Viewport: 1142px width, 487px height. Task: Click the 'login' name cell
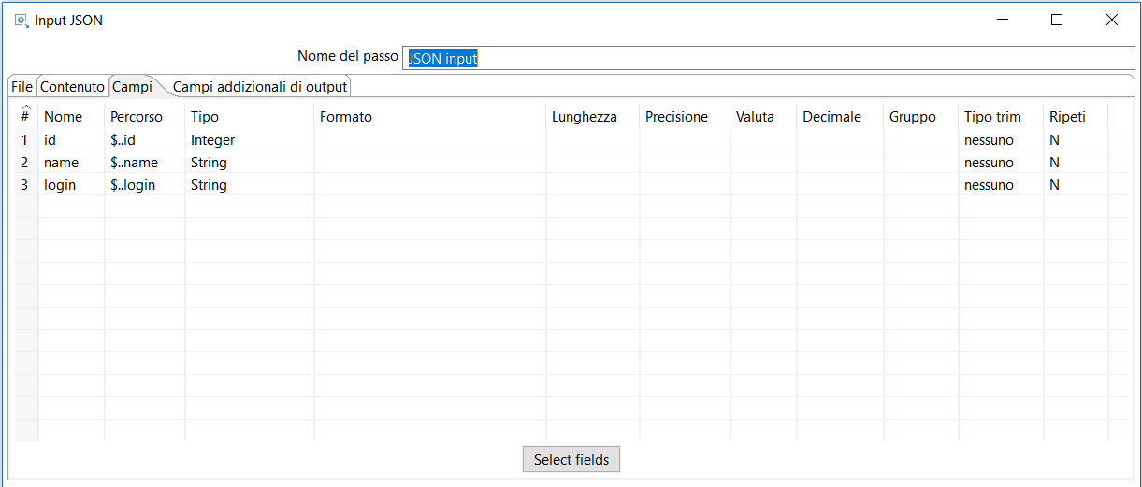71,185
